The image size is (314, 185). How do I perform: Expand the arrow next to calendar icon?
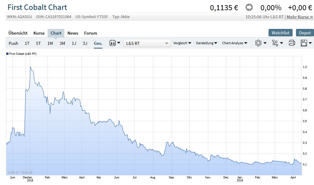(x=119, y=43)
